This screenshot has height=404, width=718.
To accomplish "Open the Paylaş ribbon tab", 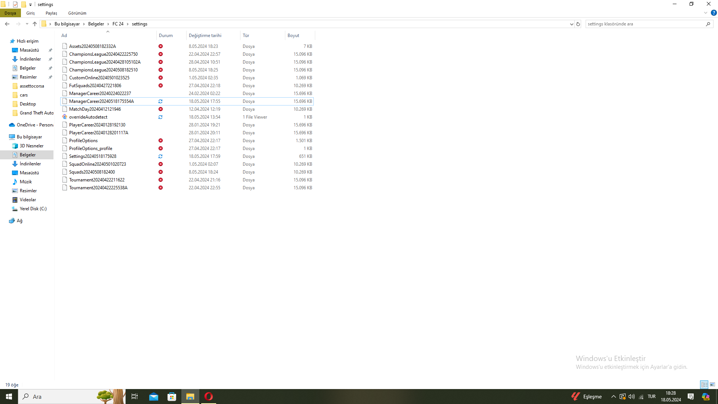I will 51,13.
